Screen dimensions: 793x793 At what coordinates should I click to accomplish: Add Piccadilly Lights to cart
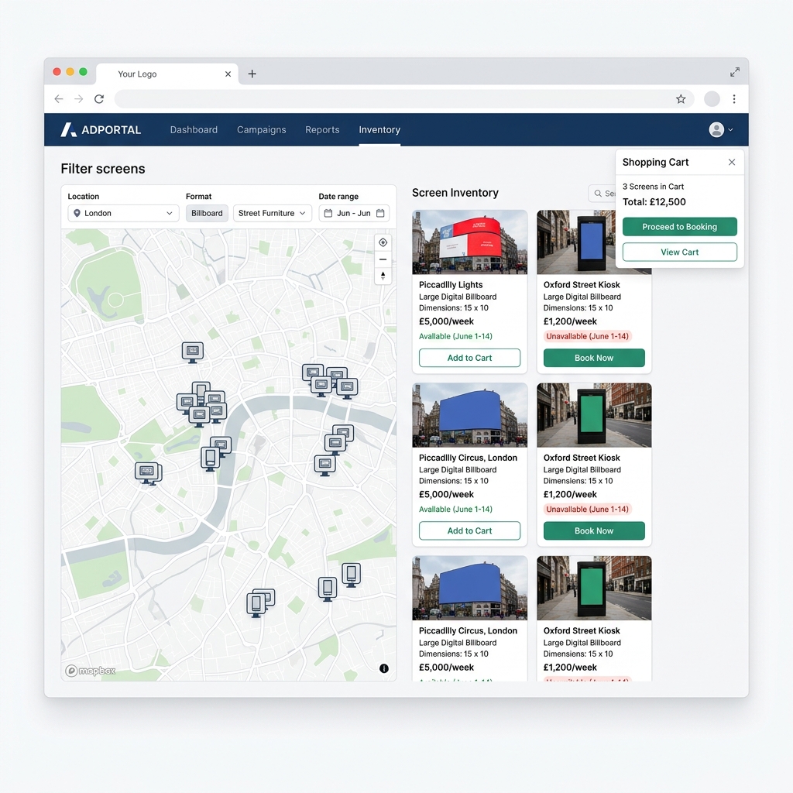pos(469,358)
